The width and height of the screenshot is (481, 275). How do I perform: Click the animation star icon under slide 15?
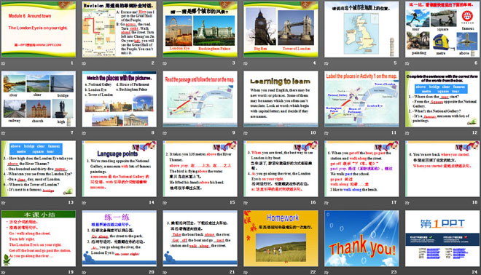(165, 202)
